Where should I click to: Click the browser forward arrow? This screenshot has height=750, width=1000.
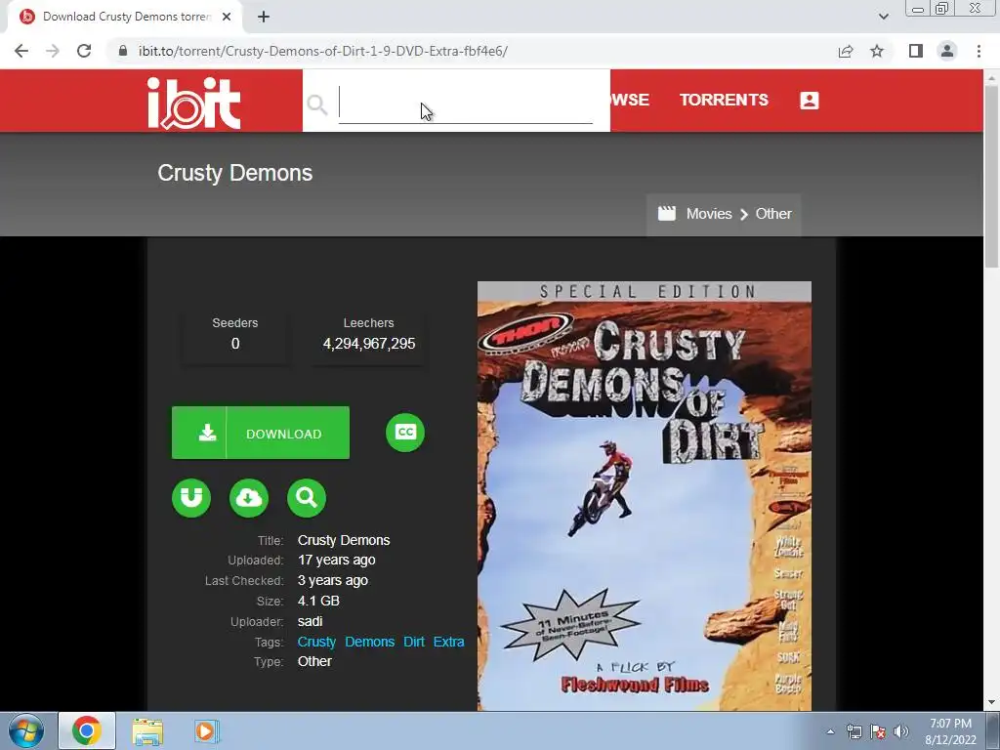pos(53,51)
